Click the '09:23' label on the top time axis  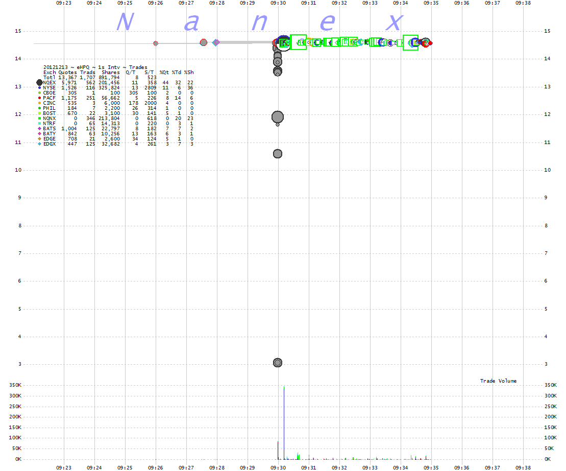click(63, 3)
